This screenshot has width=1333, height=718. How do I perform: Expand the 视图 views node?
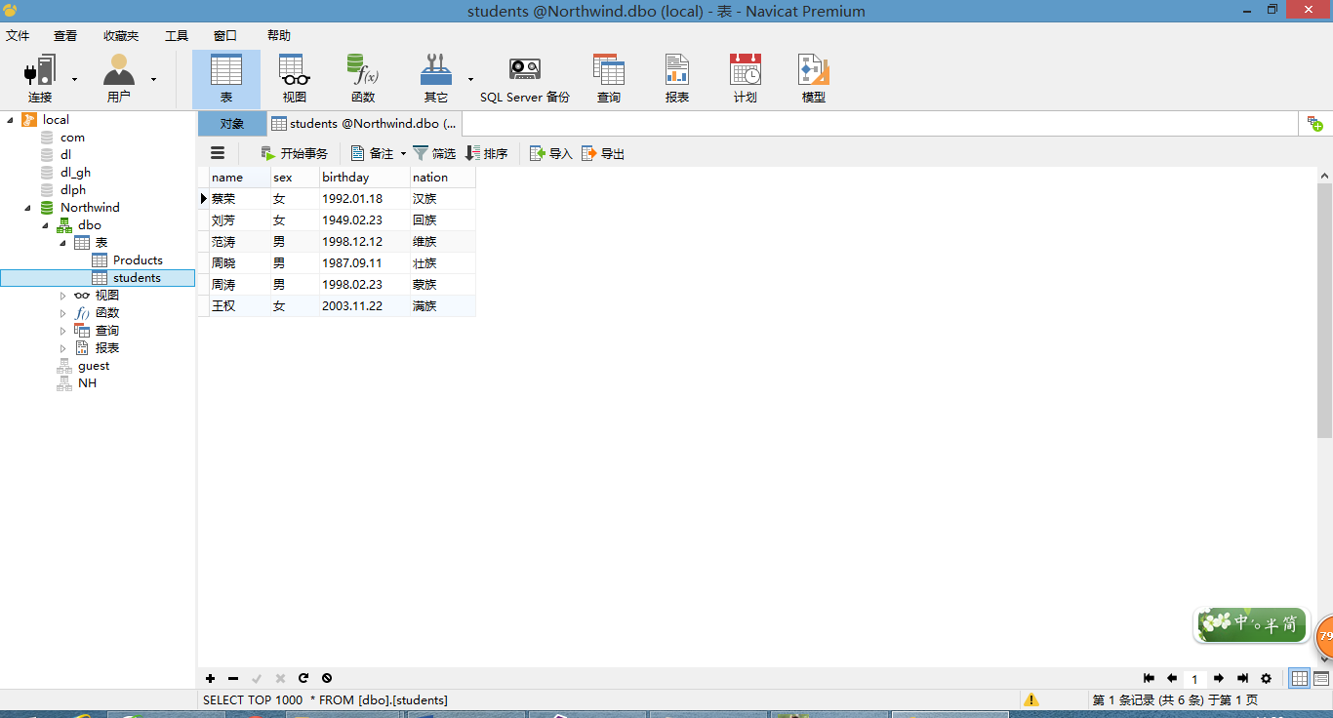(x=63, y=296)
